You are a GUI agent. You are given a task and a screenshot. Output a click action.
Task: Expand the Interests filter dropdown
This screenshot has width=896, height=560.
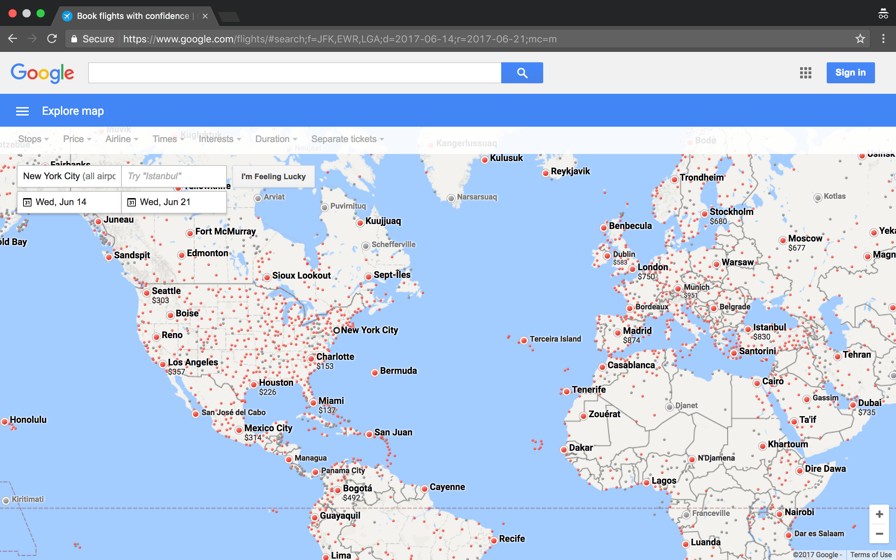[220, 139]
